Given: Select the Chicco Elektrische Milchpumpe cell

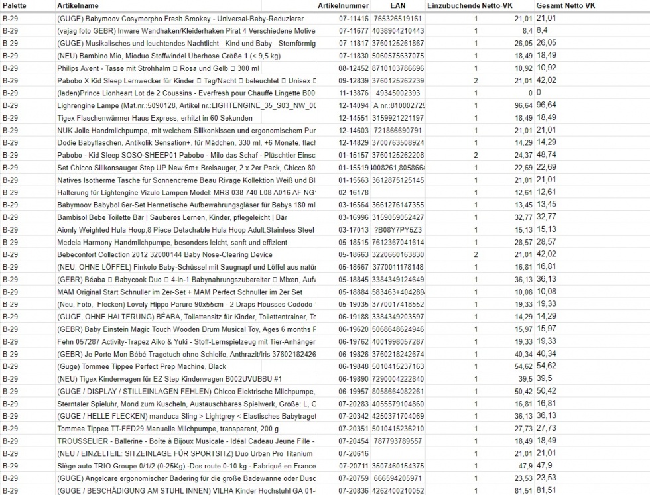Looking at the screenshot, I should coord(186,392).
